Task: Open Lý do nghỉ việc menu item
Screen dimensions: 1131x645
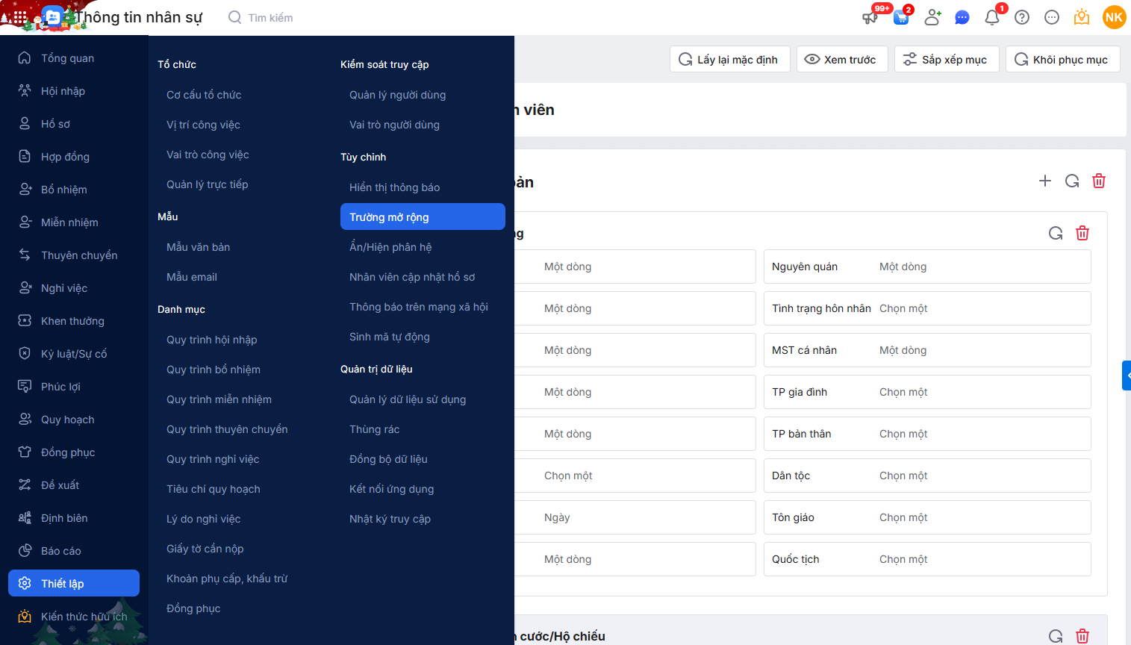Action: point(203,519)
